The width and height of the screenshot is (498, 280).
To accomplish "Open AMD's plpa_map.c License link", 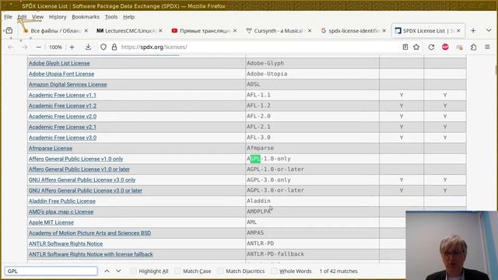I will (x=61, y=212).
